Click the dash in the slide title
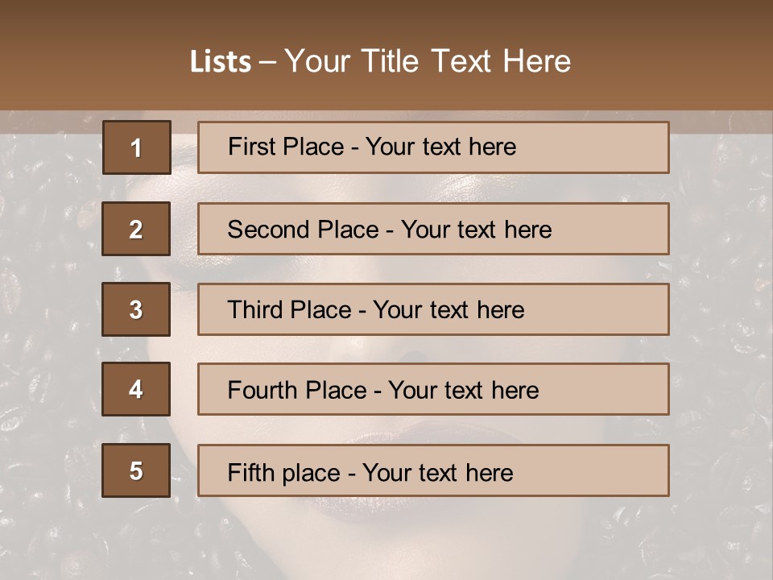773x580 pixels. (x=267, y=62)
